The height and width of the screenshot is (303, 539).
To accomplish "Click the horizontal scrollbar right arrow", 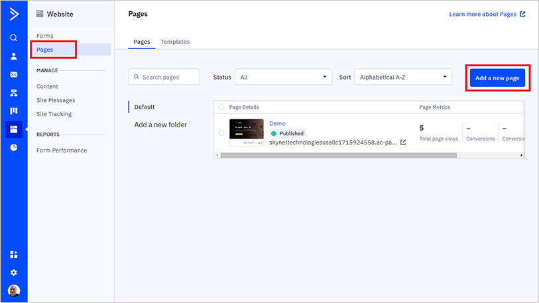I will pos(521,155).
